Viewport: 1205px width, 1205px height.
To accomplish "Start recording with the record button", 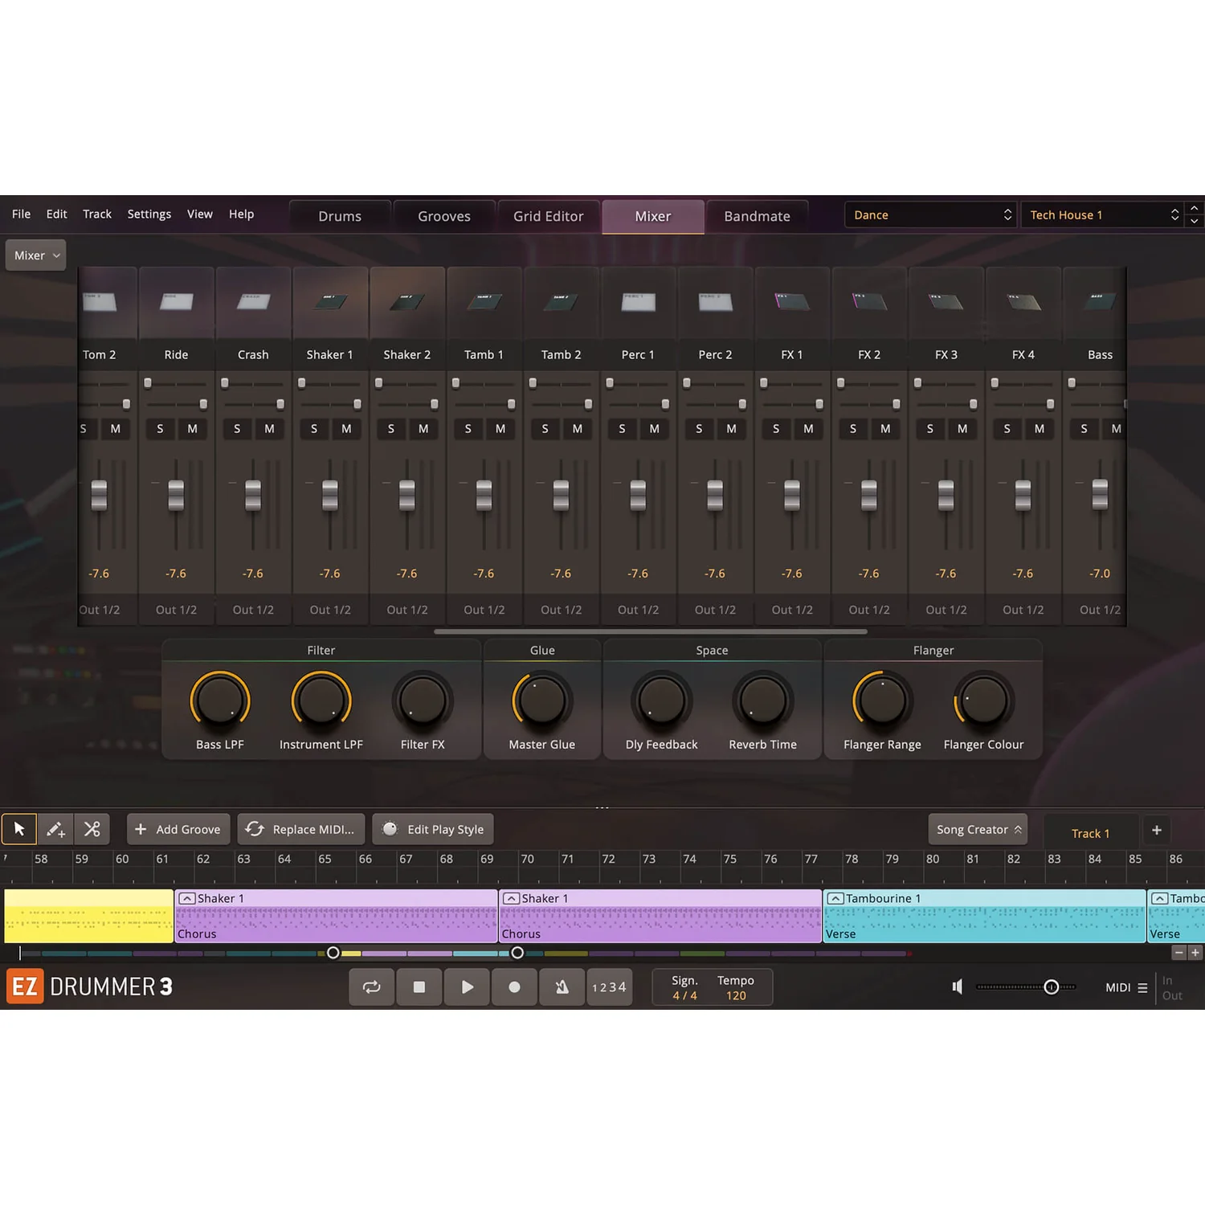I will [x=514, y=987].
